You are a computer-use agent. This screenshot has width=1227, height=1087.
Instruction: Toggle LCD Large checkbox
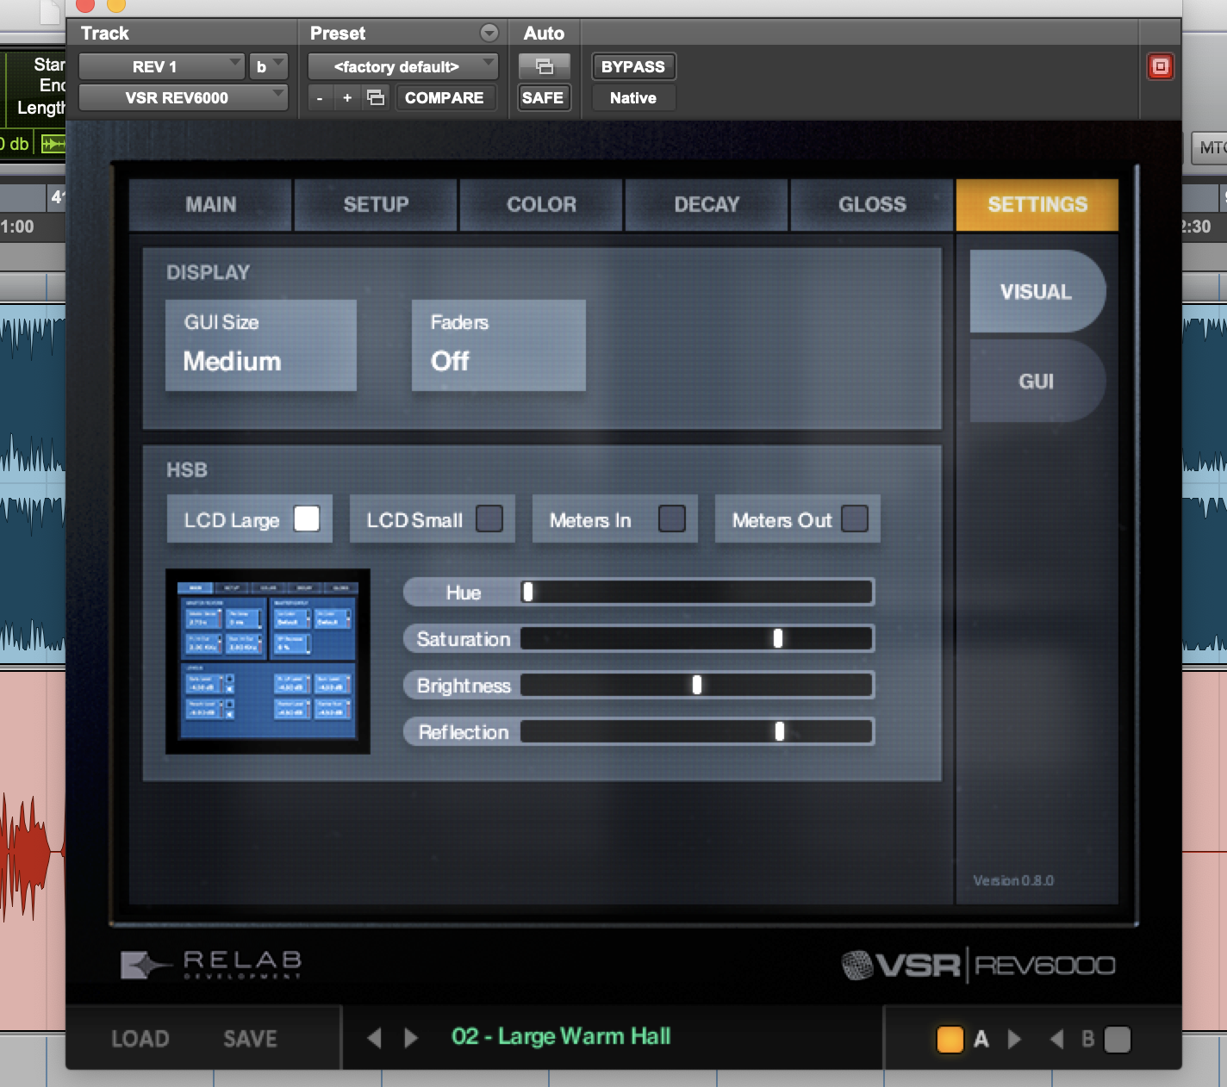coord(307,519)
